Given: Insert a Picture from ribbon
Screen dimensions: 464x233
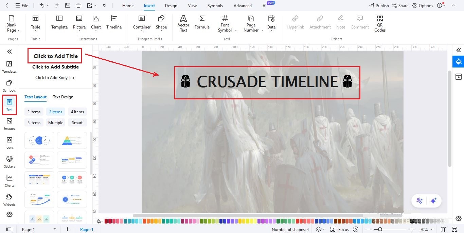Looking at the screenshot, I should [x=79, y=22].
